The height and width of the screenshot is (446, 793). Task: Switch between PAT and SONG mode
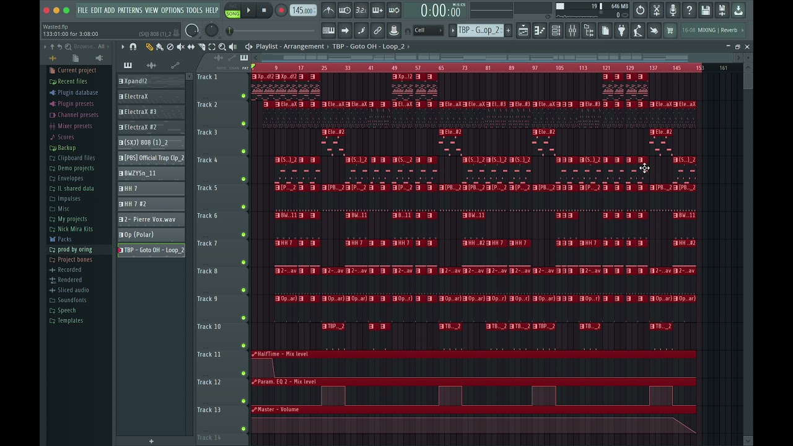tap(232, 11)
